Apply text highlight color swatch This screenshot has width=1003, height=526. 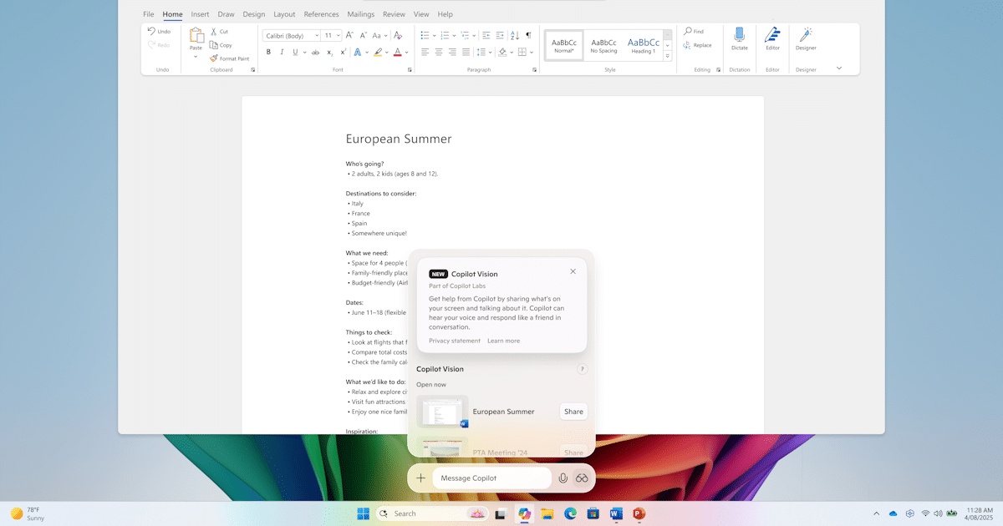point(378,52)
